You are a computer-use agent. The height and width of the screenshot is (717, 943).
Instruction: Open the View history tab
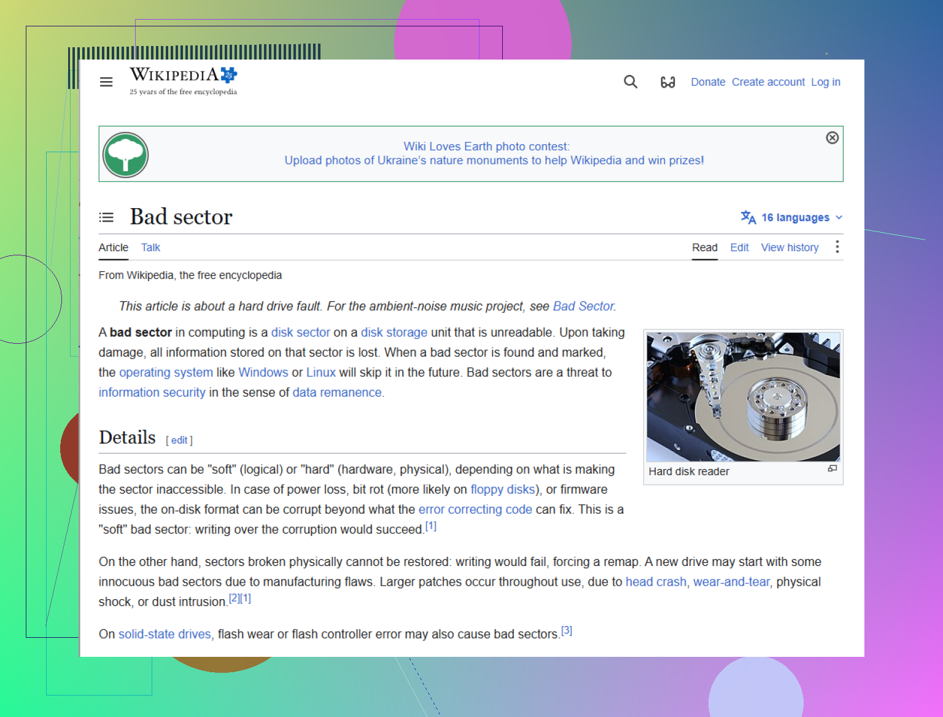coord(790,247)
